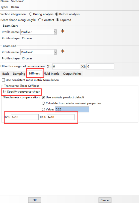The width and height of the screenshot is (139, 203).
Task: Select Calculate from elastic material properties
Action: (43, 103)
